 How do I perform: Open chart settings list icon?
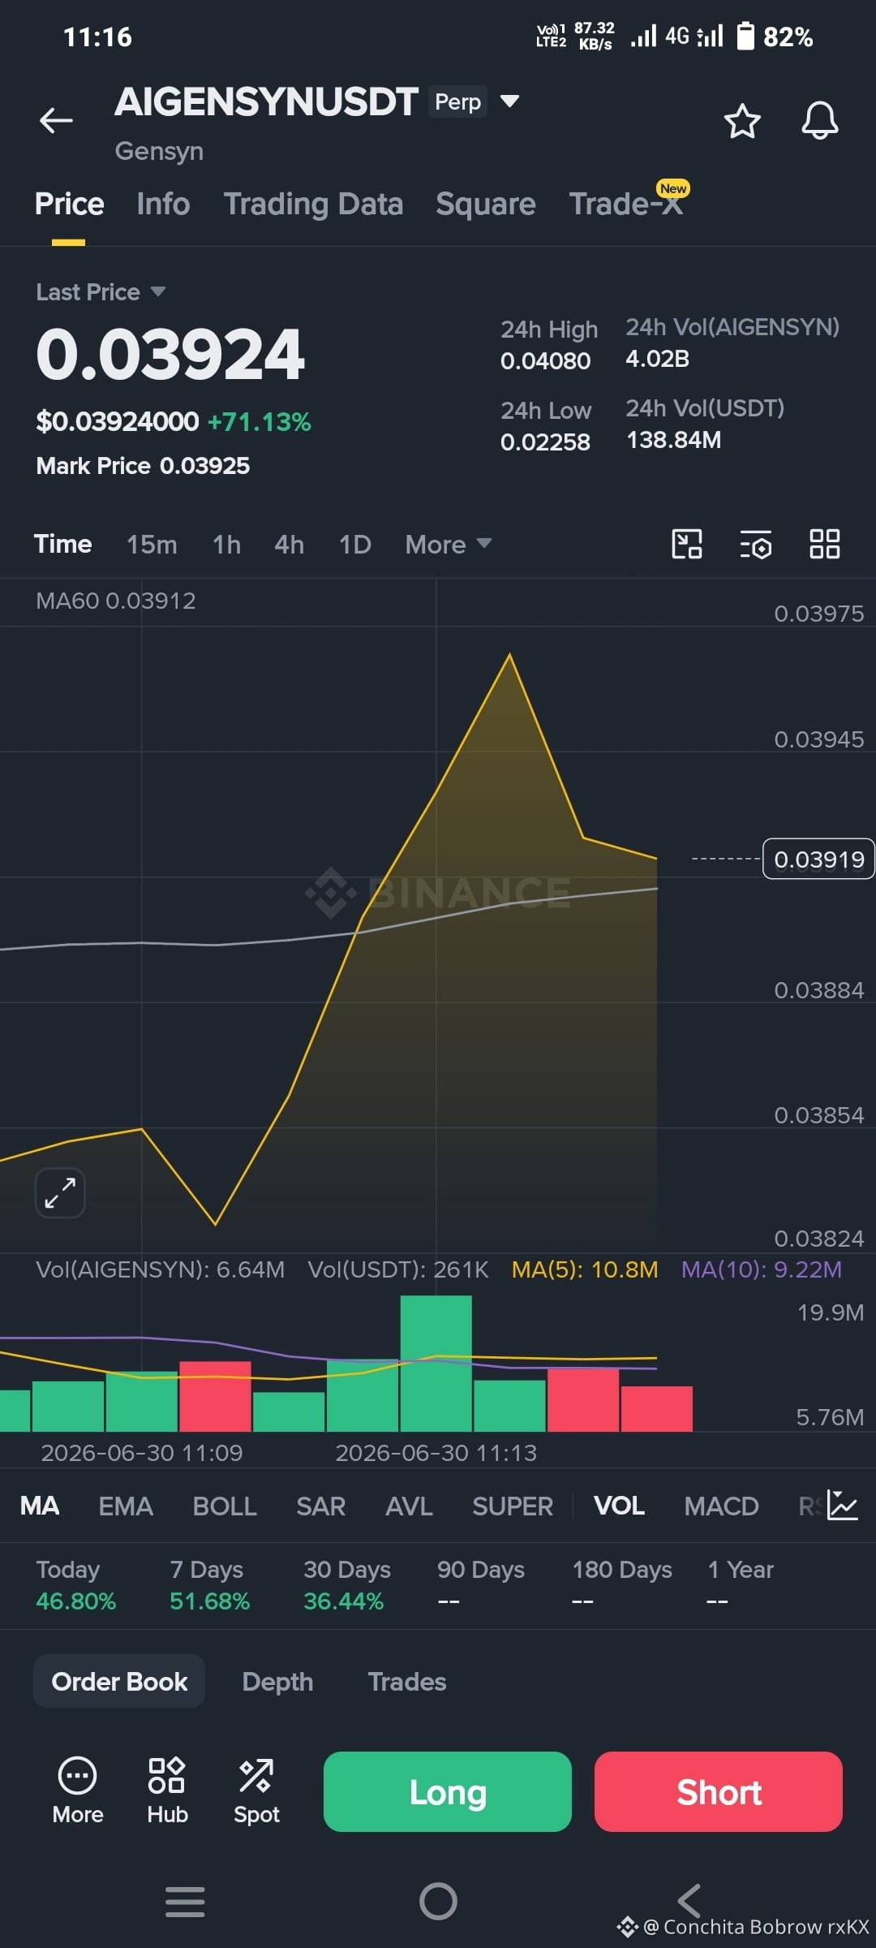[756, 544]
